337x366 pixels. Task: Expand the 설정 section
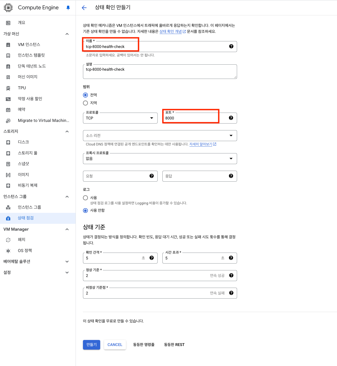pos(67,273)
